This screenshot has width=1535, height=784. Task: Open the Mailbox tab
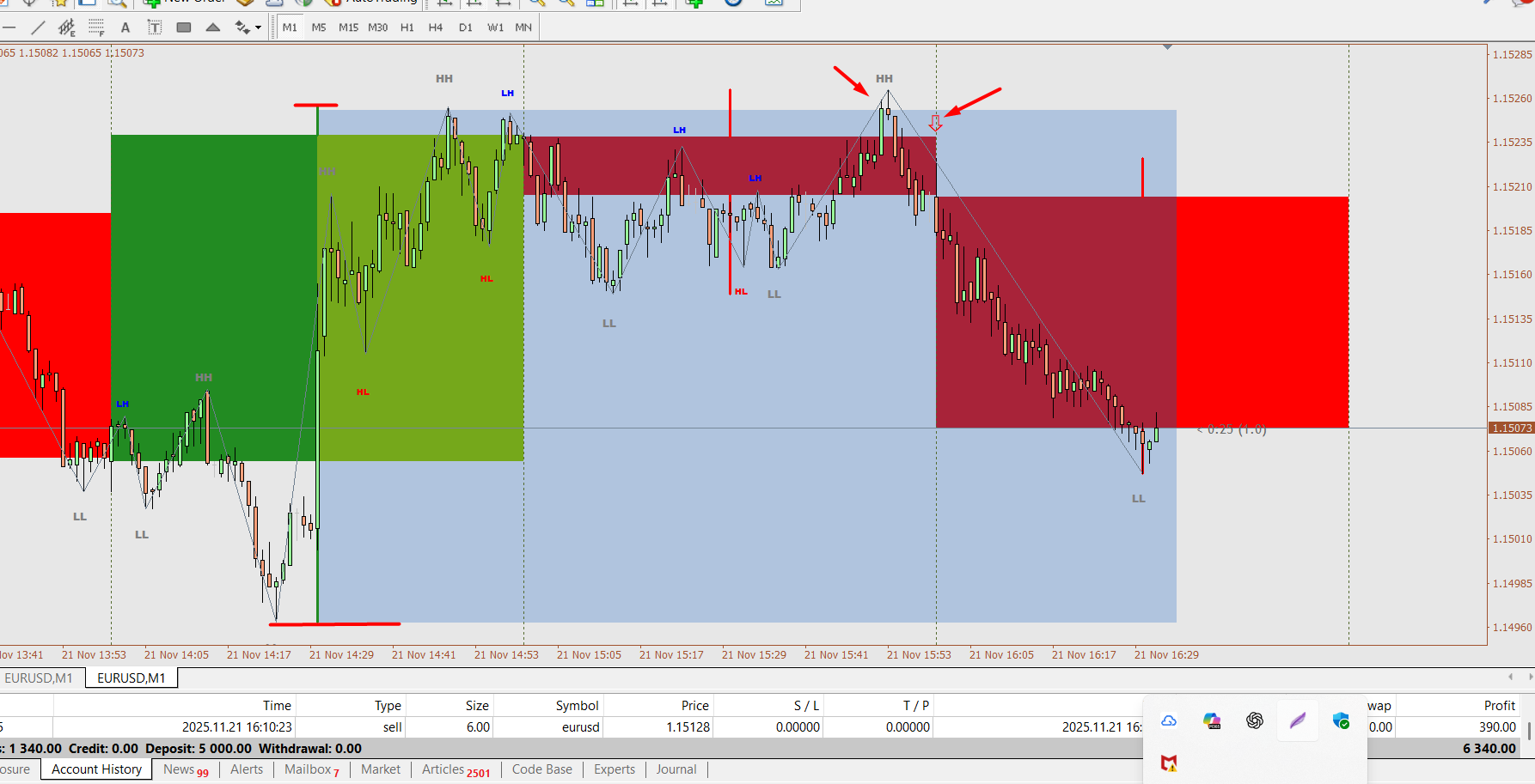coord(312,769)
